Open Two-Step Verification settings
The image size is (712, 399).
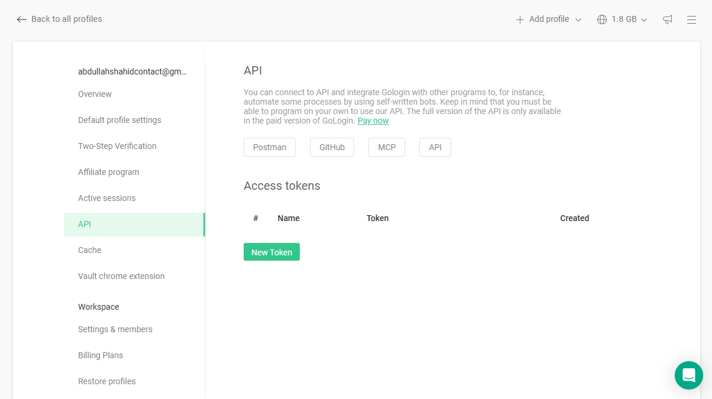116,145
